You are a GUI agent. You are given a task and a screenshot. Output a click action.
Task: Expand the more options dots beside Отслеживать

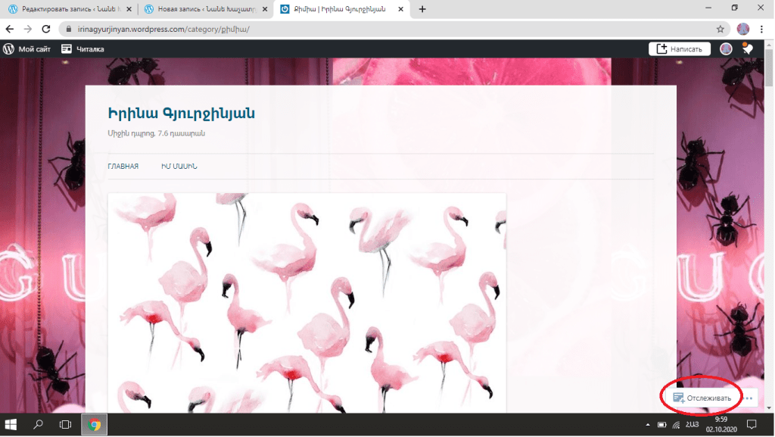click(x=749, y=398)
